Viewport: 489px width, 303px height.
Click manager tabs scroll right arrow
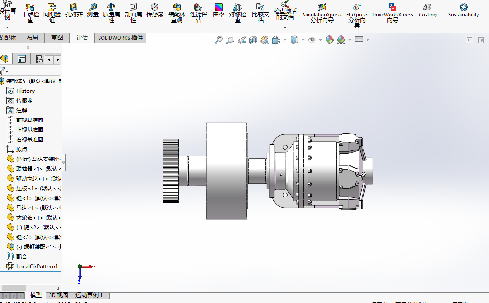57,59
